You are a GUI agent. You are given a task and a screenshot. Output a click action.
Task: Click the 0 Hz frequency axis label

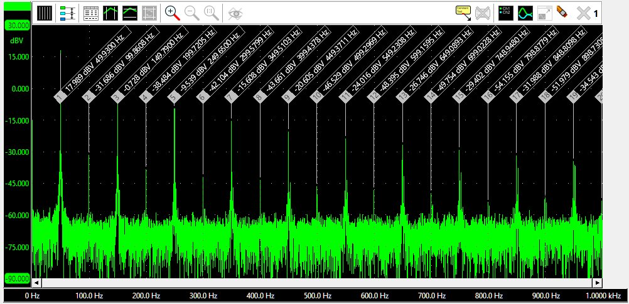(32, 296)
